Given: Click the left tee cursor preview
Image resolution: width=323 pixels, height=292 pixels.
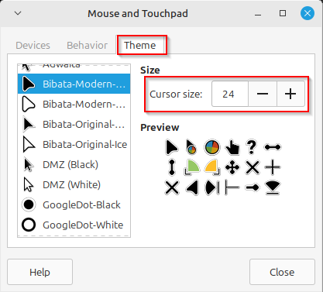Looking at the screenshot, I should click(x=232, y=187).
